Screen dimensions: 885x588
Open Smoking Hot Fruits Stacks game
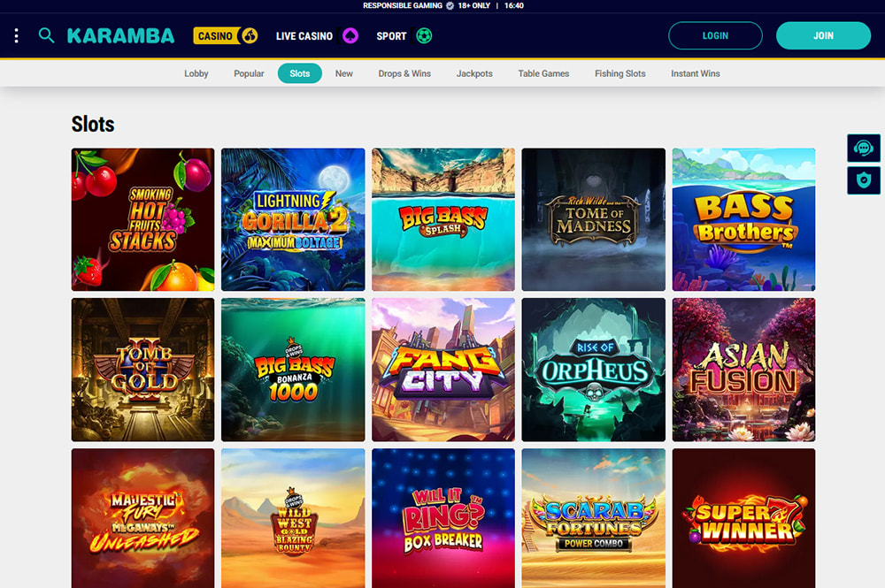142,219
